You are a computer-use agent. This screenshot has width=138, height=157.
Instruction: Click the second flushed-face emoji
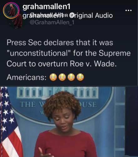coord(62,77)
